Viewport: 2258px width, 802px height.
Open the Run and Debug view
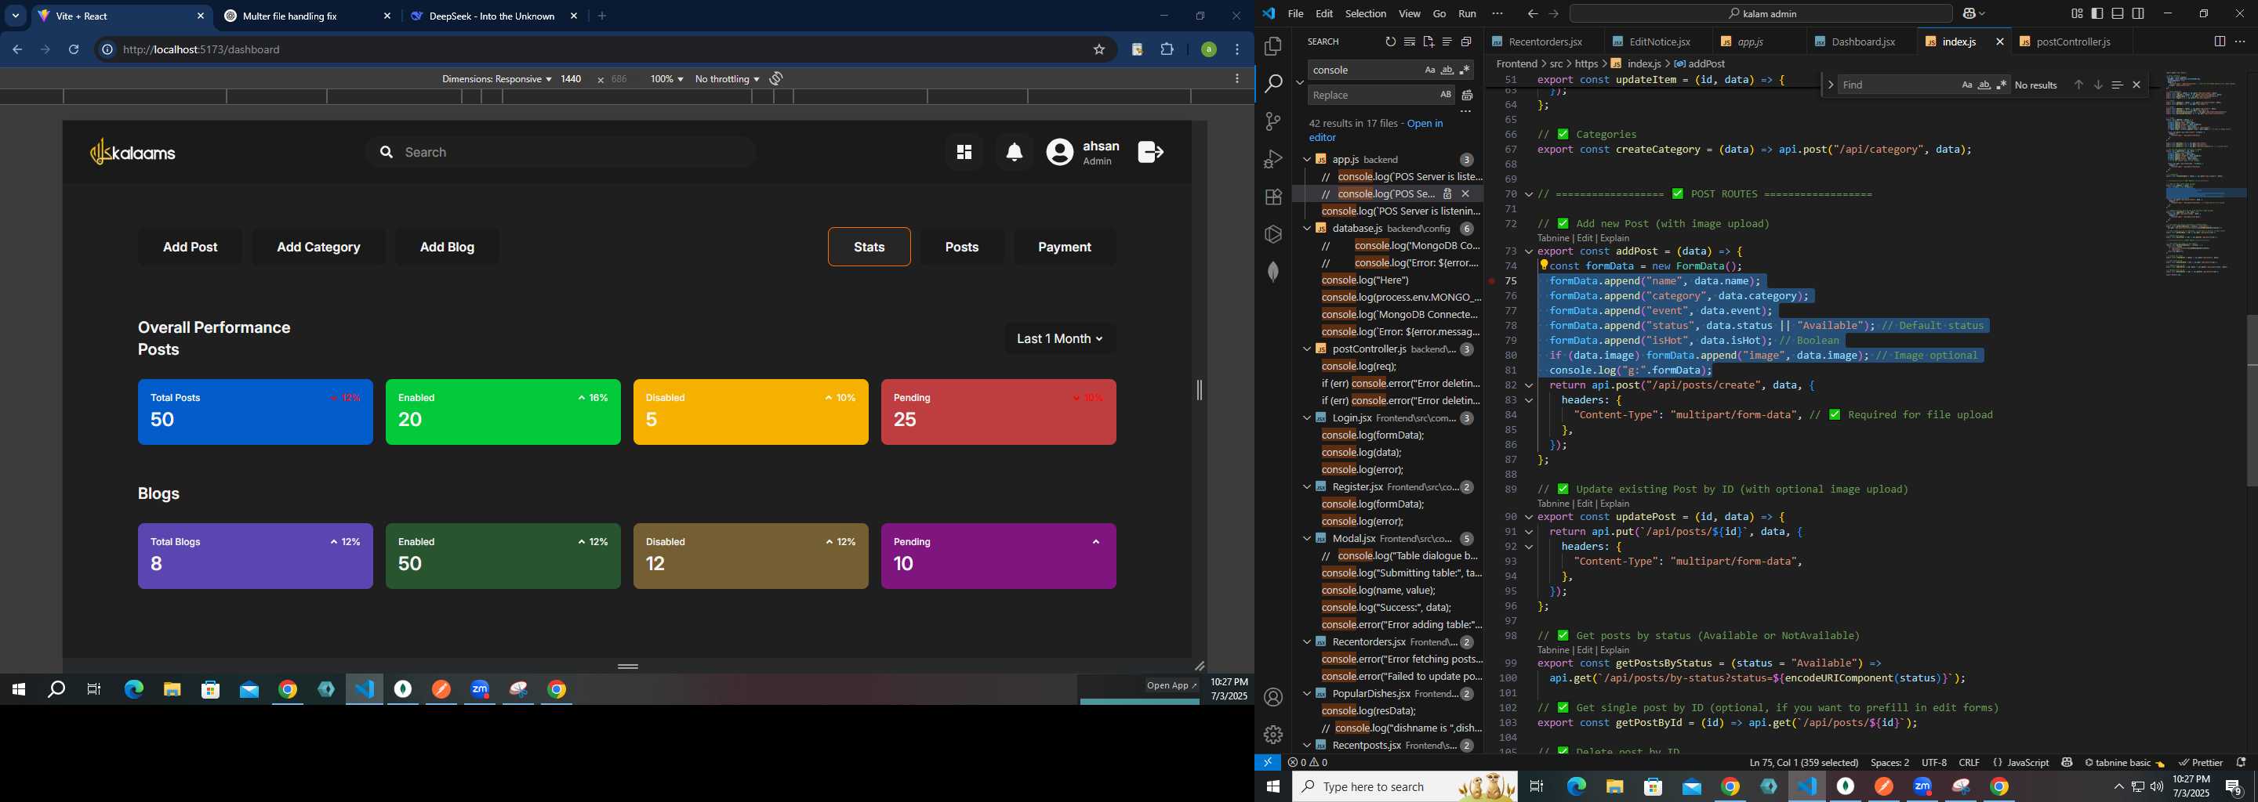[x=1272, y=159]
